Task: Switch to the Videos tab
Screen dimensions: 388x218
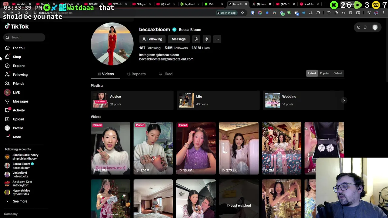Action: tap(105, 74)
